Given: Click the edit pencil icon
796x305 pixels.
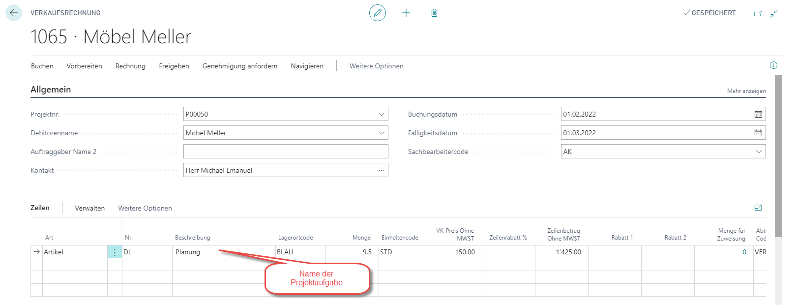Looking at the screenshot, I should pos(378,13).
